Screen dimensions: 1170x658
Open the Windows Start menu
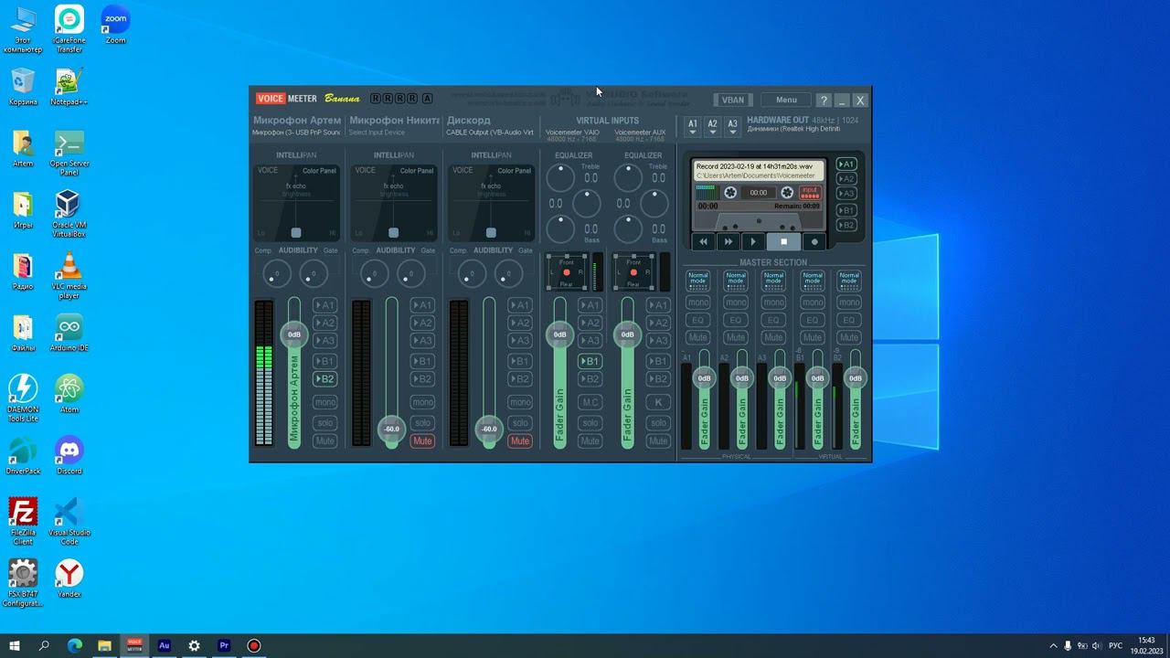(x=14, y=645)
